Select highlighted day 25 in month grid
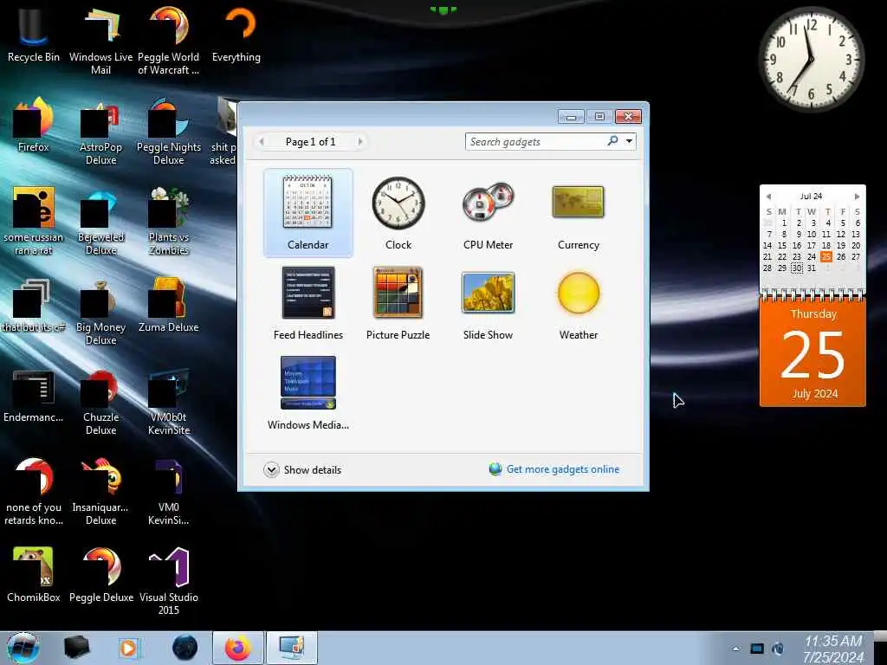 (825, 256)
